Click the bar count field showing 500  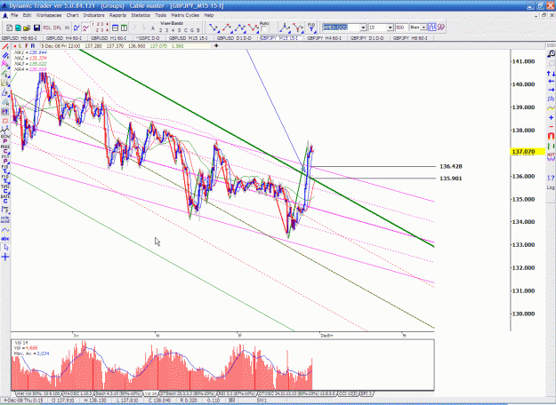pos(401,28)
